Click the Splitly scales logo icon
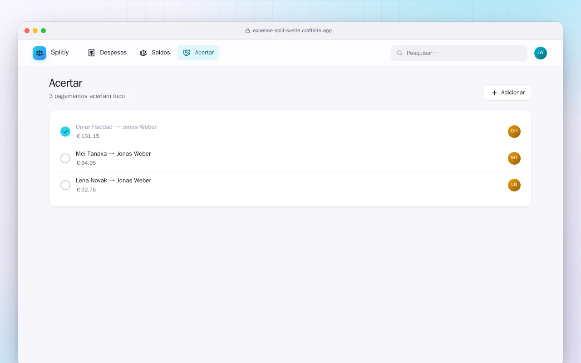Image resolution: width=581 pixels, height=363 pixels. [x=39, y=53]
